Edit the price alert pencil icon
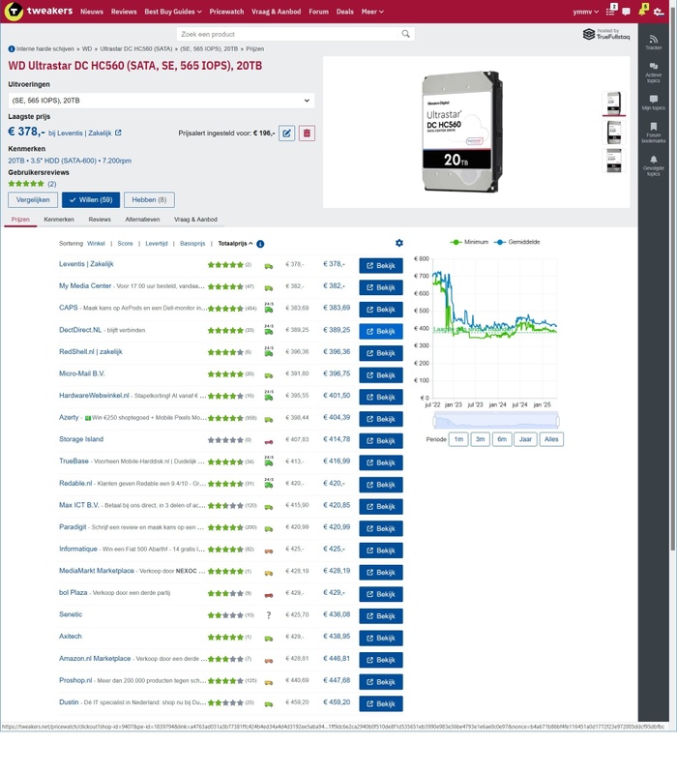Screen dimensions: 677x774 pyautogui.click(x=286, y=134)
